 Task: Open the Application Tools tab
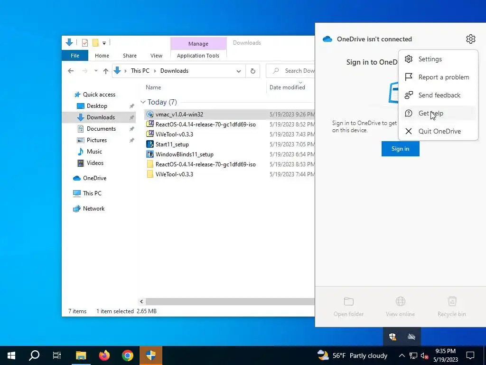pyautogui.click(x=198, y=56)
